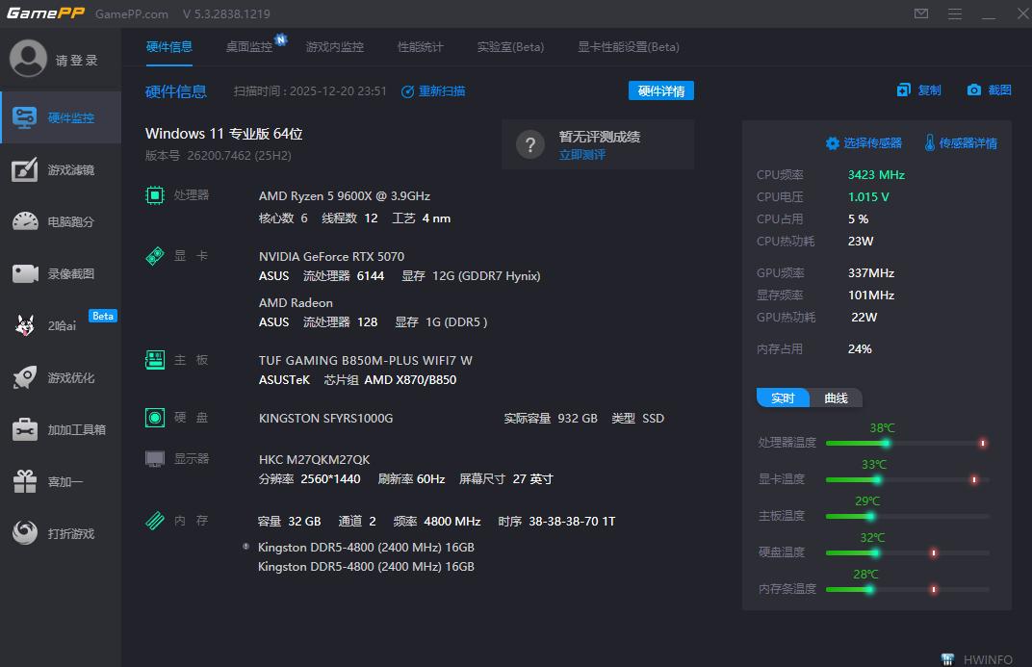Click the 显卡温度 temperature bar

coord(907,479)
